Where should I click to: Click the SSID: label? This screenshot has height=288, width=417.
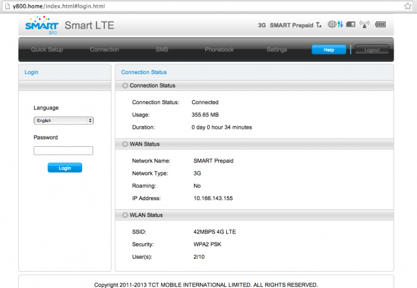(x=139, y=231)
